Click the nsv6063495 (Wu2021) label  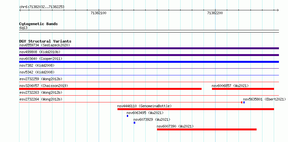(x=145, y=113)
